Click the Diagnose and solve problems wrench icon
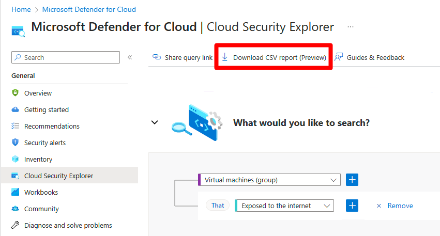Screen dimensions: 440x236 point(15,225)
